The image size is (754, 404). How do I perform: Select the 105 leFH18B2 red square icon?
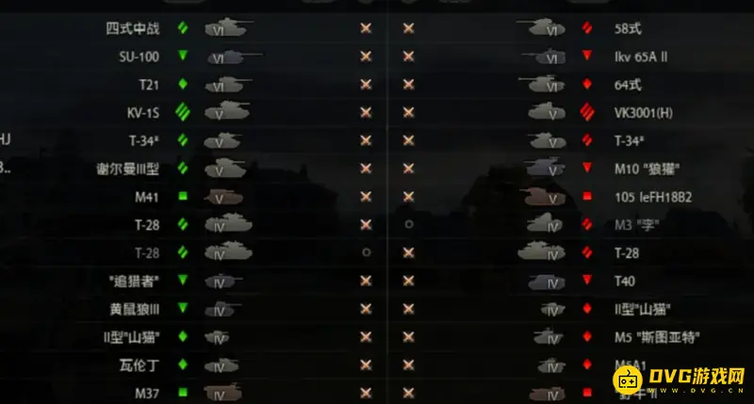tap(586, 196)
